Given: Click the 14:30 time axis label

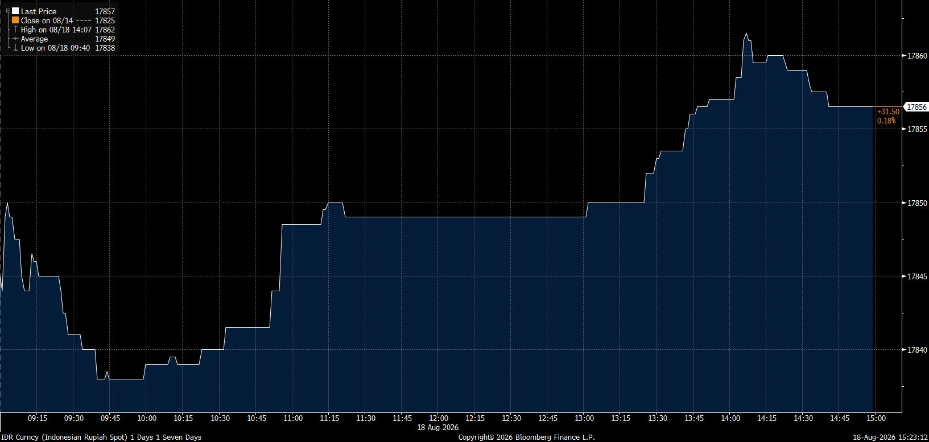Looking at the screenshot, I should tap(803, 419).
